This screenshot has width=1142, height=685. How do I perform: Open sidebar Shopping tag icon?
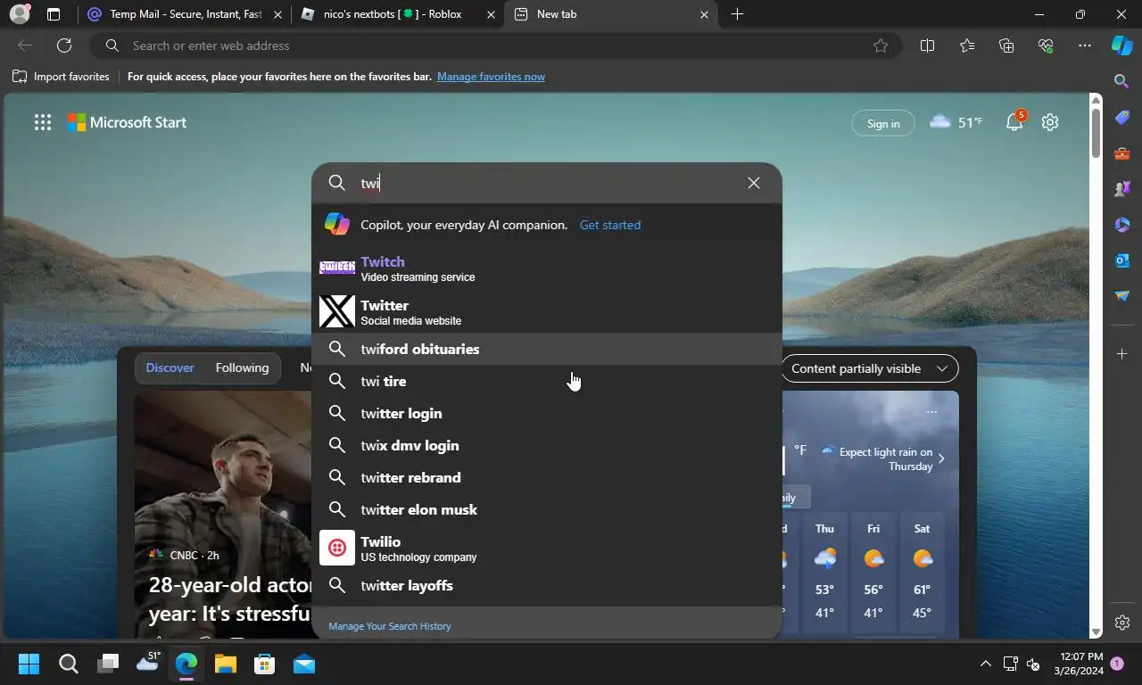tap(1122, 118)
